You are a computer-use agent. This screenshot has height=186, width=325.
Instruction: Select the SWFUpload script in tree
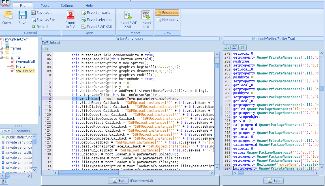25,71
